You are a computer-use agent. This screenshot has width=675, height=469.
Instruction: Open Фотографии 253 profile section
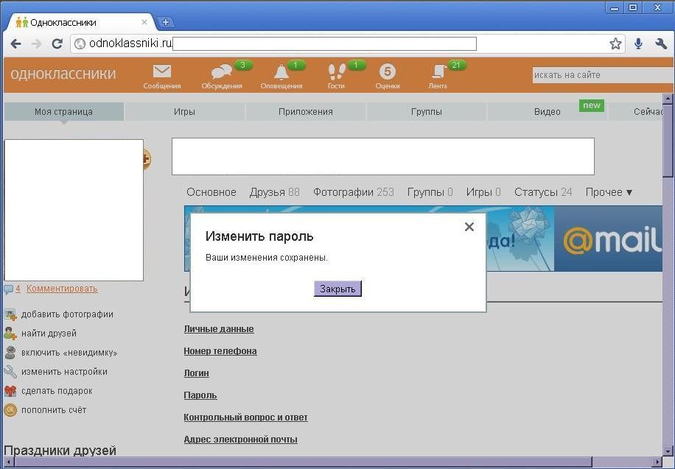[x=354, y=192]
